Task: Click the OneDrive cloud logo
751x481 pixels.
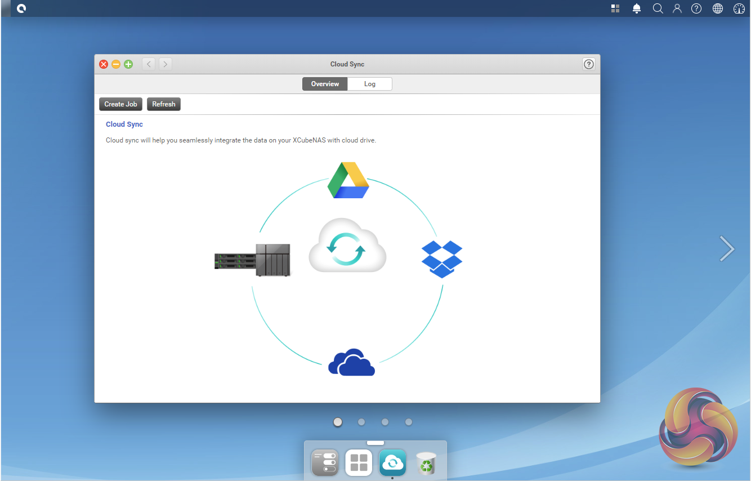Action: 352,362
